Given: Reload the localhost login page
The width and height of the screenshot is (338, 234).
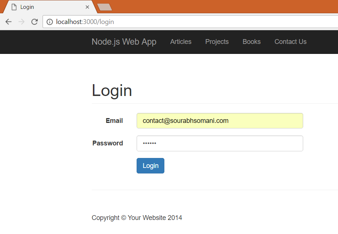Looking at the screenshot, I should point(34,22).
